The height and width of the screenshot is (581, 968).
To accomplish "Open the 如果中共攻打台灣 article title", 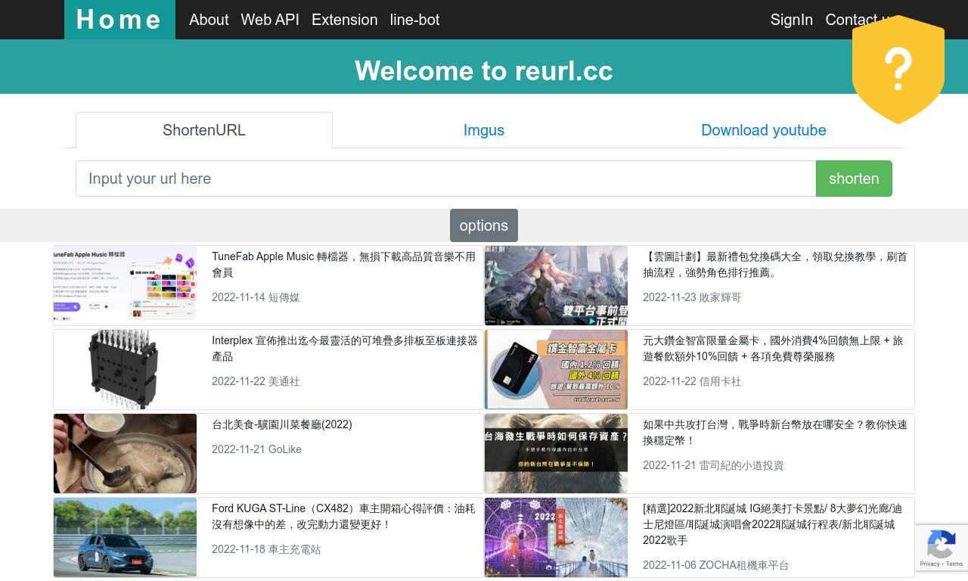I will pyautogui.click(x=775, y=432).
